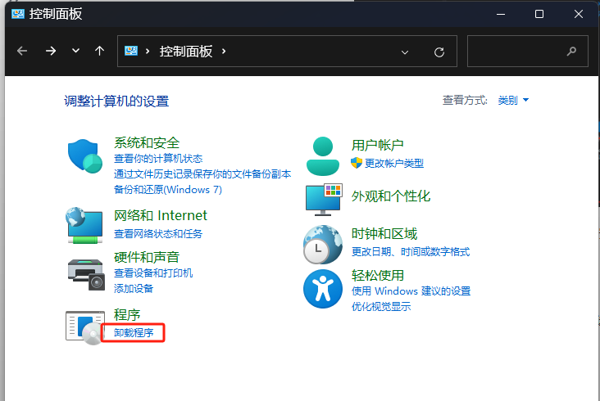Click the User Accounts person icon
The height and width of the screenshot is (401, 600).
coord(323,155)
